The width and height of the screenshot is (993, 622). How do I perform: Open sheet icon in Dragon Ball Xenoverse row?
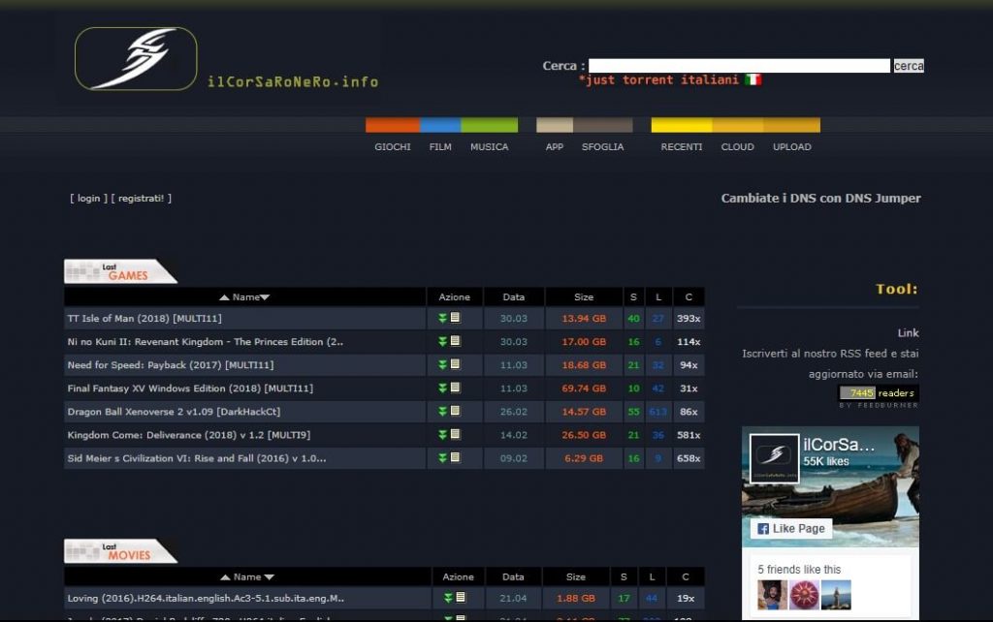click(x=455, y=412)
